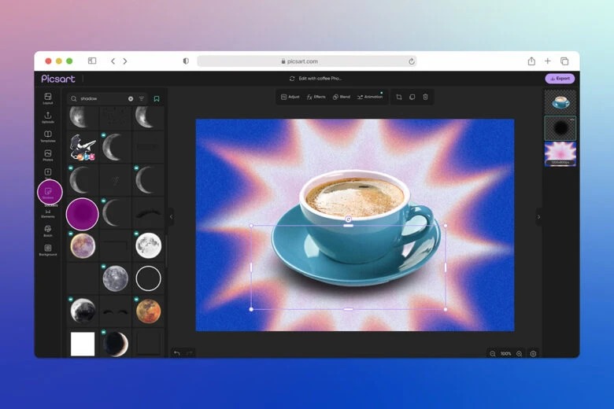Click the Adjust button in toolbar

290,97
